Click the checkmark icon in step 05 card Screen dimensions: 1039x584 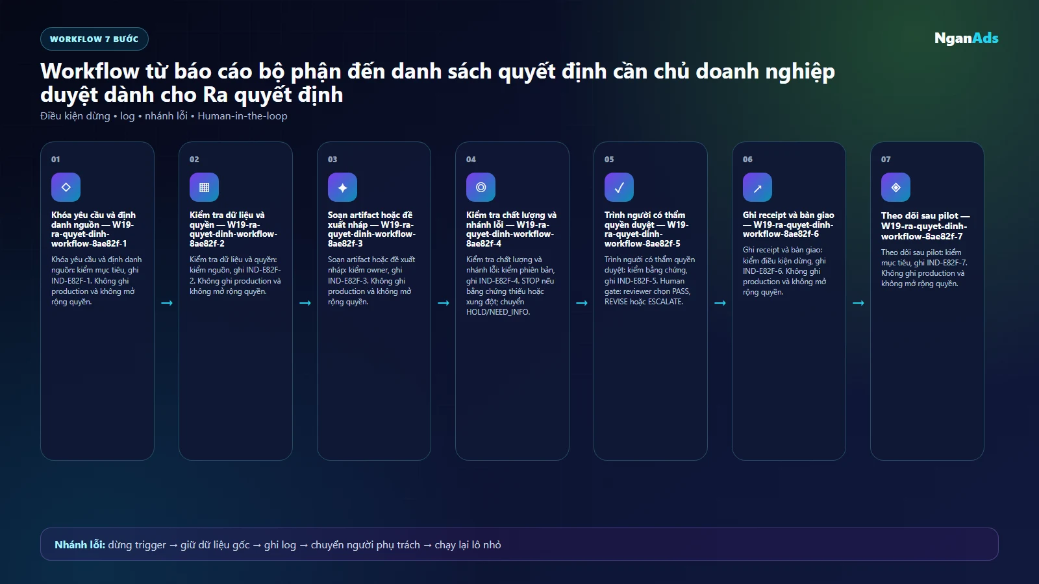click(x=619, y=188)
